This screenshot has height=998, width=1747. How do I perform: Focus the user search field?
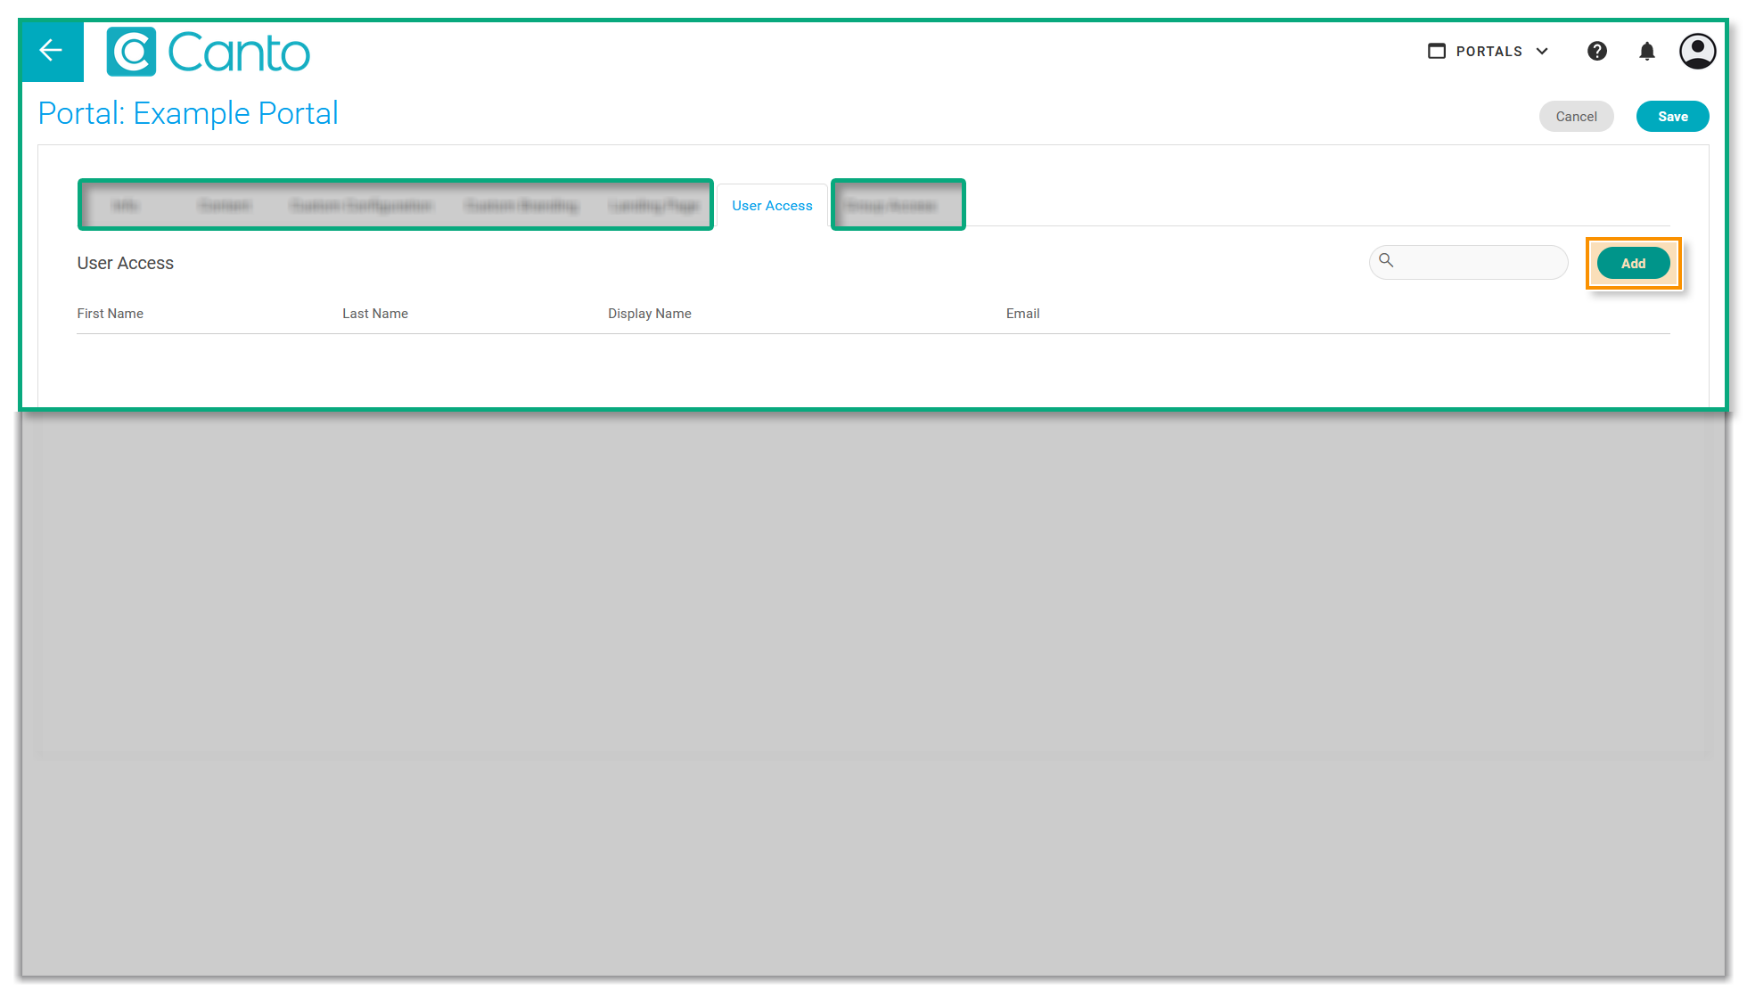(1480, 263)
